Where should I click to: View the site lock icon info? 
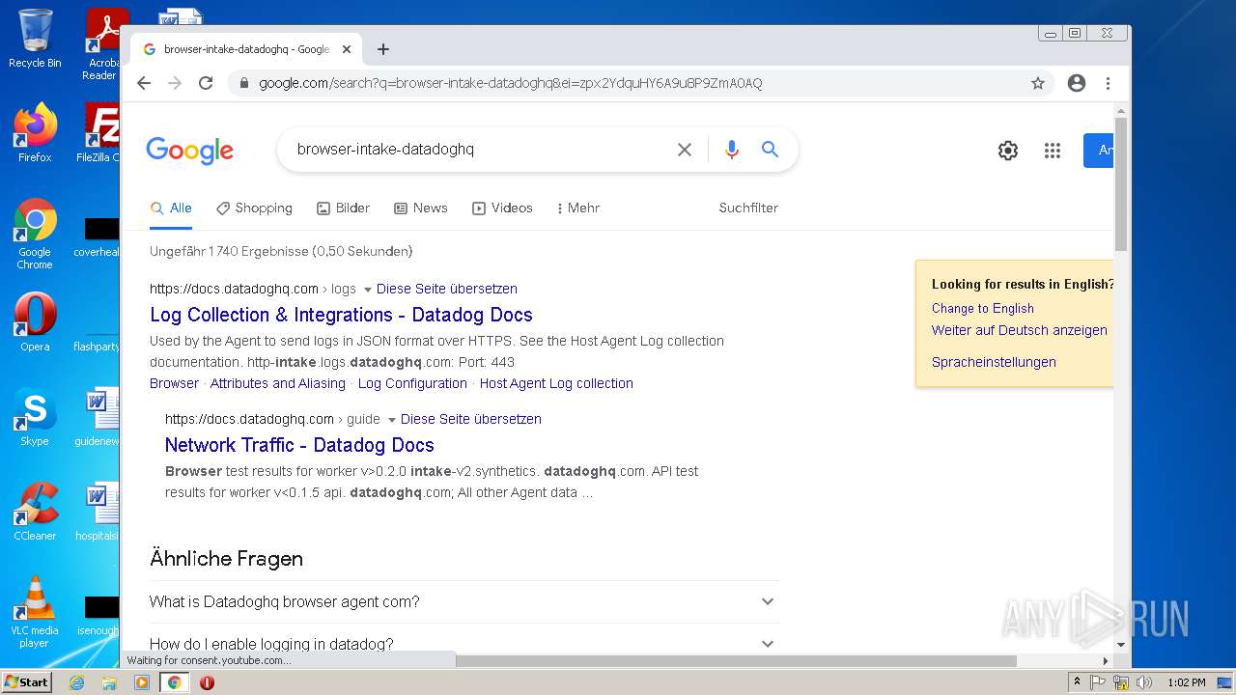[x=244, y=83]
